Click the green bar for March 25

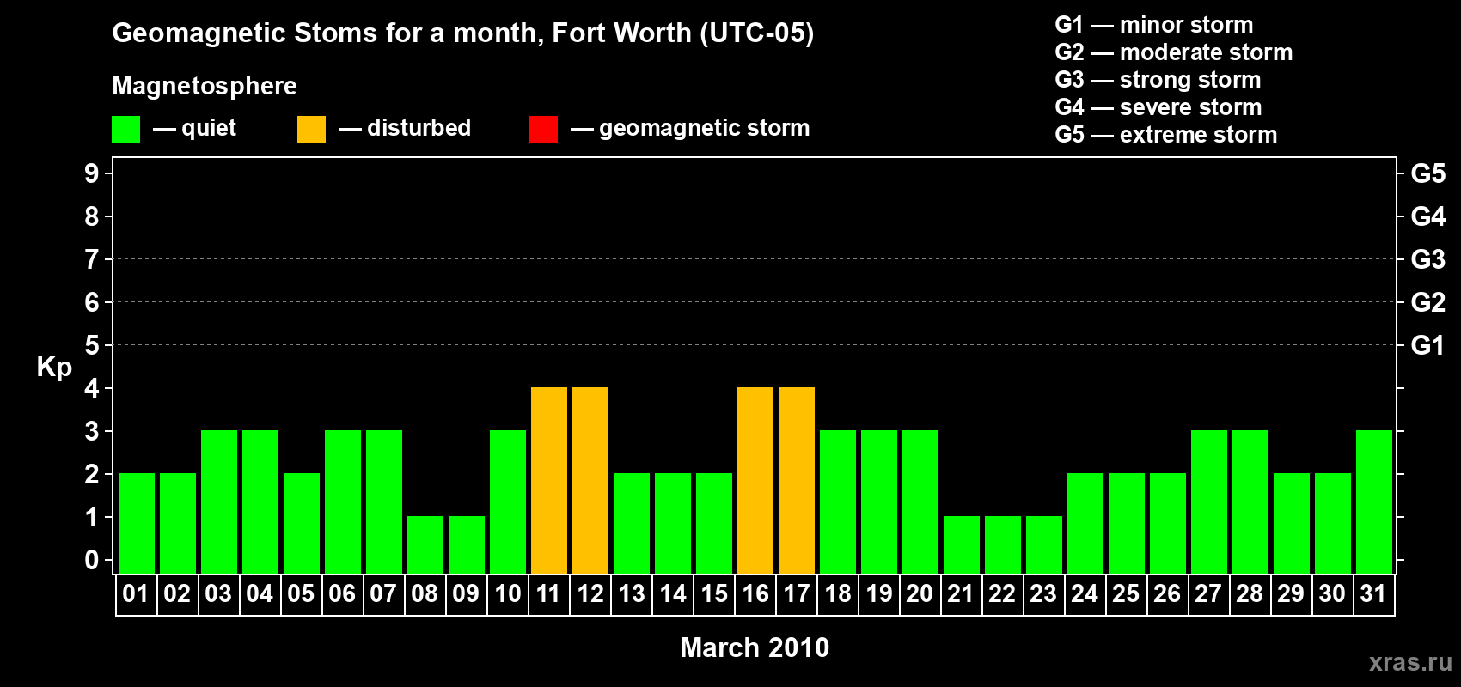pos(1127,523)
